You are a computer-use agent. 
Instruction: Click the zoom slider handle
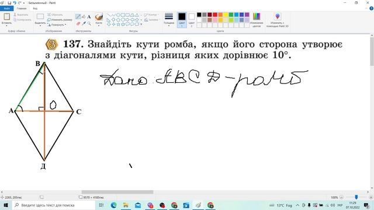coord(356,197)
